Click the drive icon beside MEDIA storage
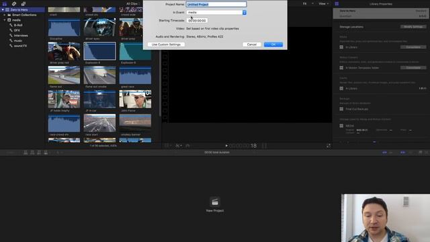Viewport: 430px width, 242px height. [341, 126]
